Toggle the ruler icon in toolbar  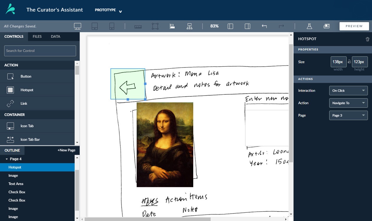[138, 27]
